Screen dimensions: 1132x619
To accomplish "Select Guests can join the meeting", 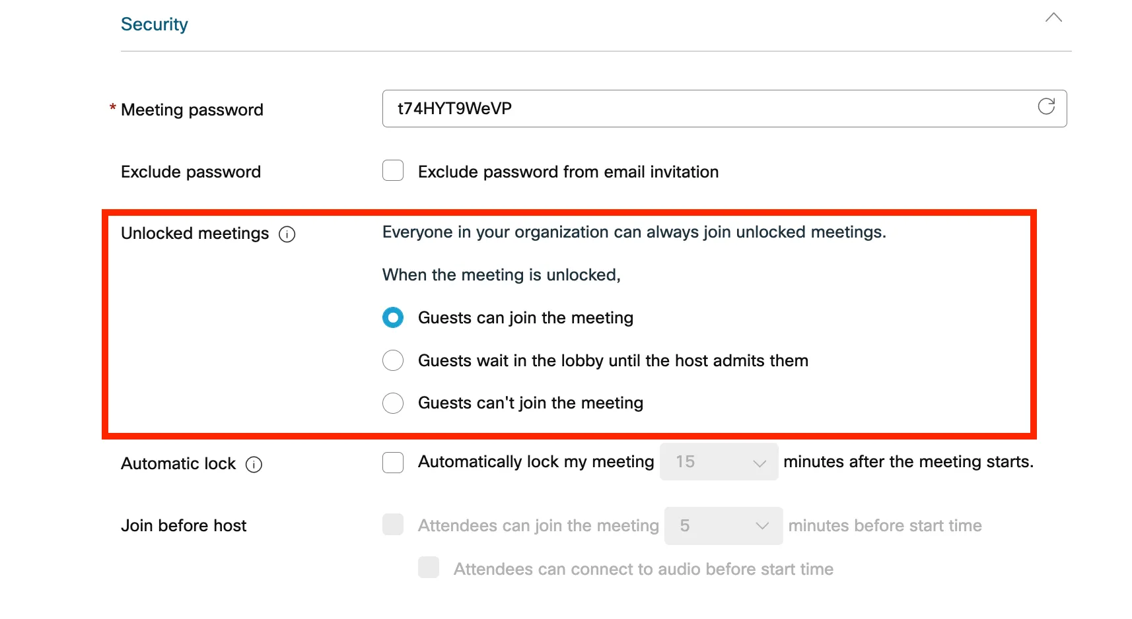I will (x=393, y=318).
